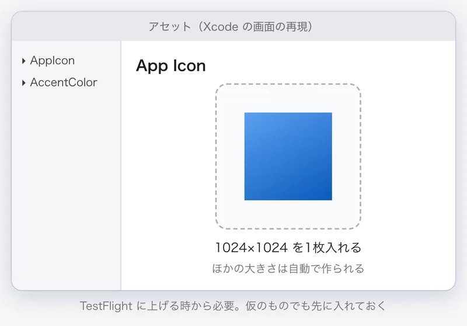
Task: Click the ほかの大きさは自動で作られる text
Action: coord(288,269)
